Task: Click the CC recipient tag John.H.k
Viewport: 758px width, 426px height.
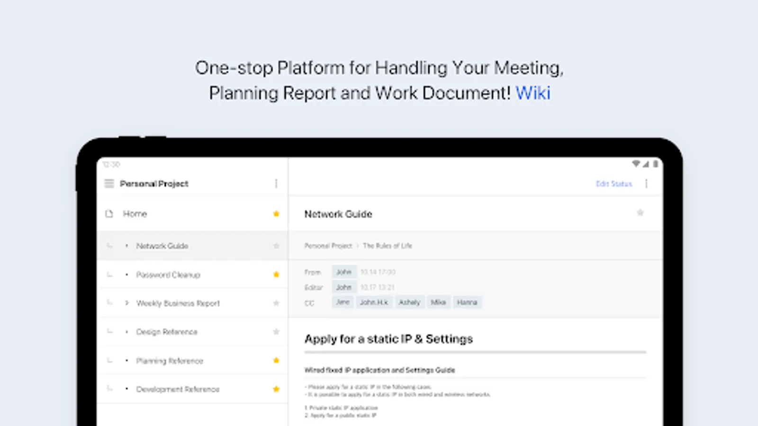Action: coord(374,302)
